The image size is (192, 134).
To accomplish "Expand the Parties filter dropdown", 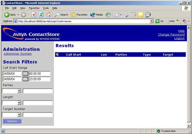I will (x=19, y=91).
